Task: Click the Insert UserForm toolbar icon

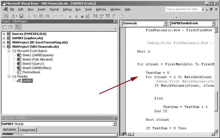Action: point(12,16)
